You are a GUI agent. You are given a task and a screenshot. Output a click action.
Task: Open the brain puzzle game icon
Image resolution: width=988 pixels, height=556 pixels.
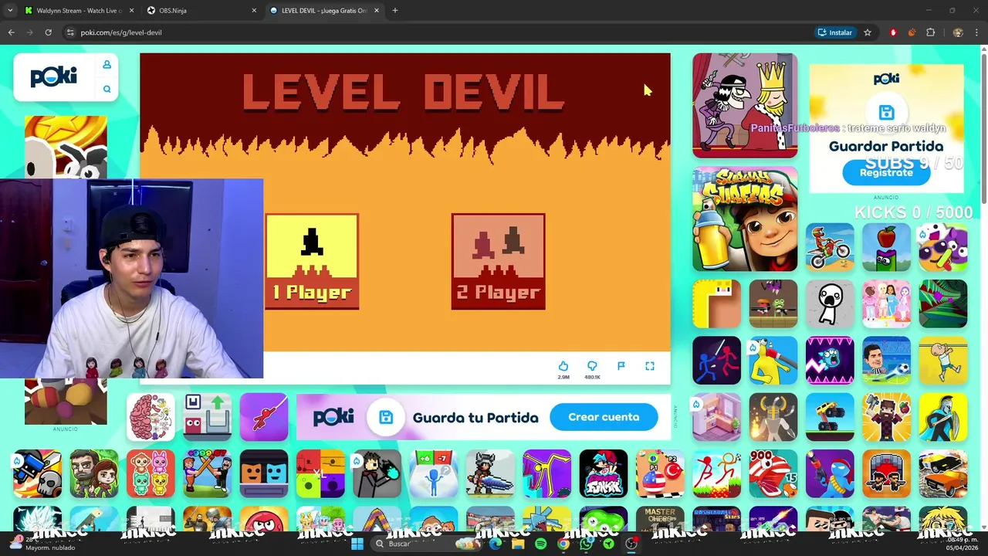coord(151,417)
